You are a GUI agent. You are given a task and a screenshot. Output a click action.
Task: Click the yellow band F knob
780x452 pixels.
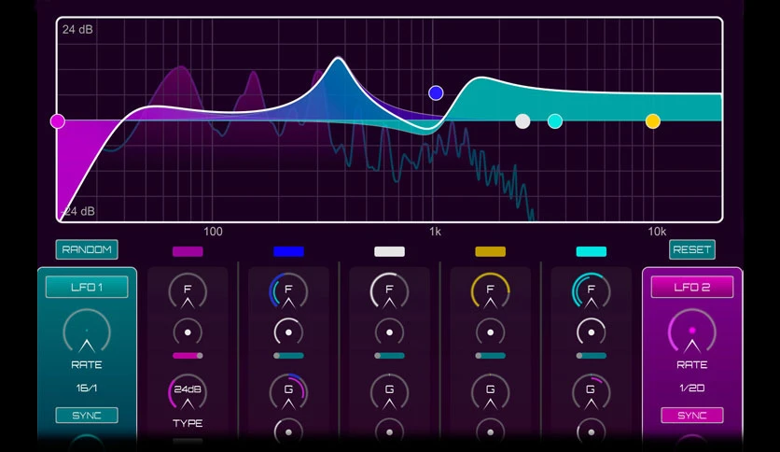[491, 291]
